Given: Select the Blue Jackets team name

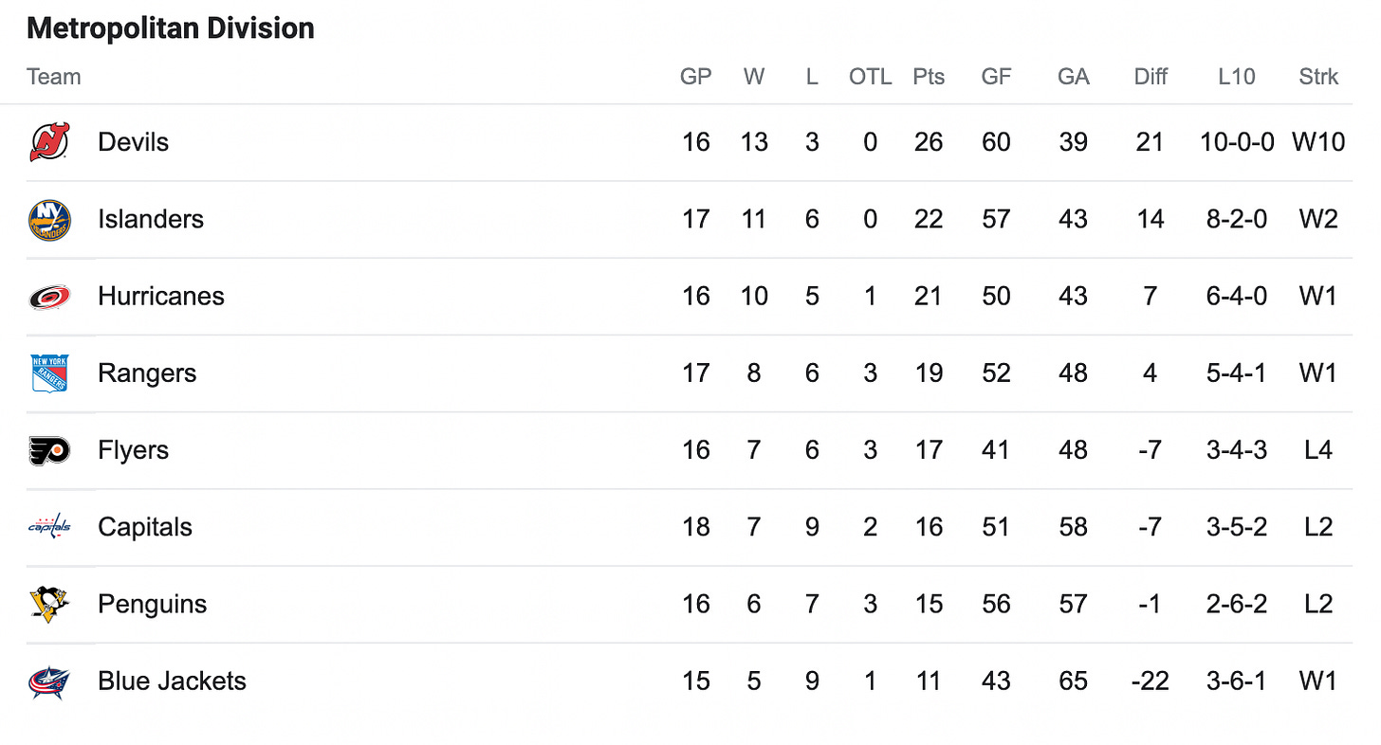Looking at the screenshot, I should click(172, 681).
